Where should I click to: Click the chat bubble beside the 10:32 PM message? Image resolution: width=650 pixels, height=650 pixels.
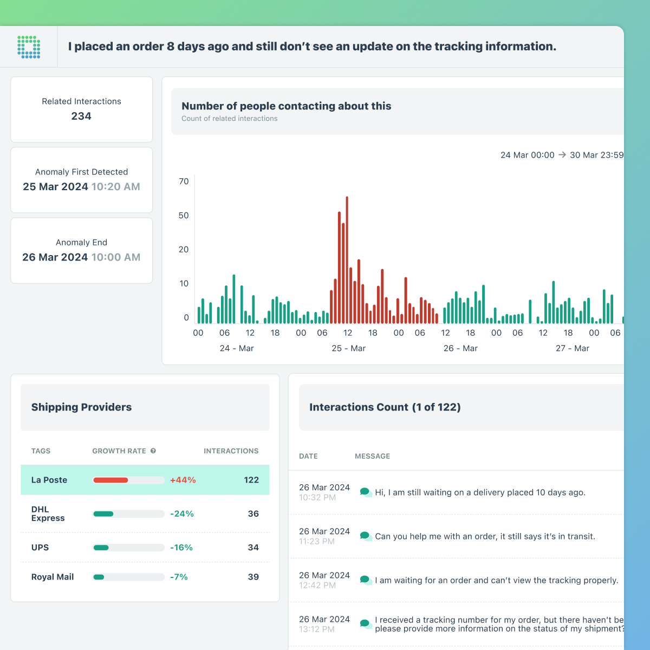(365, 491)
